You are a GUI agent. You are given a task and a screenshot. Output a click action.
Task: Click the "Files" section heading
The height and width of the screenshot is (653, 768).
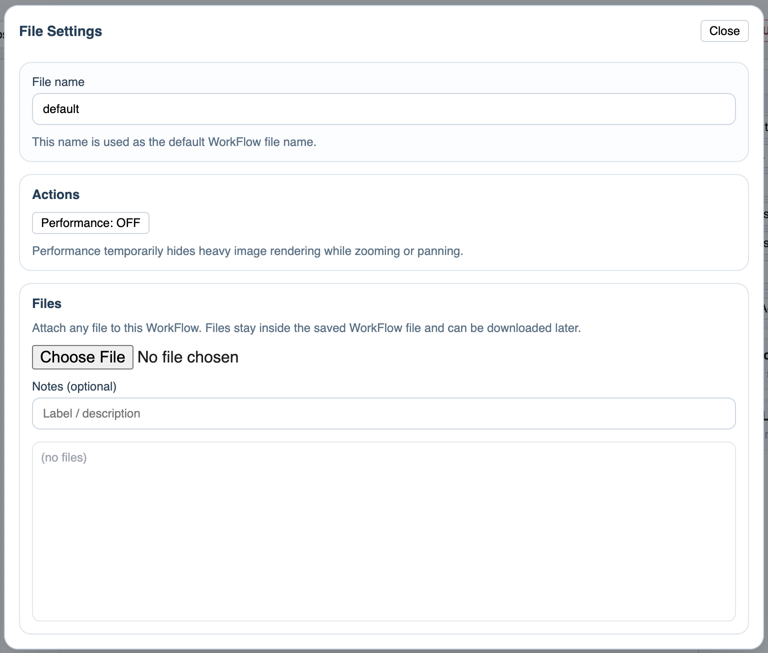pos(46,303)
